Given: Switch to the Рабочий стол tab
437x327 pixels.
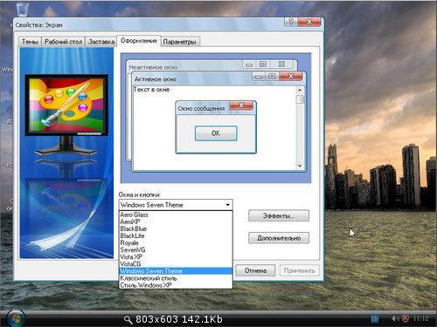Looking at the screenshot, I should click(63, 42).
